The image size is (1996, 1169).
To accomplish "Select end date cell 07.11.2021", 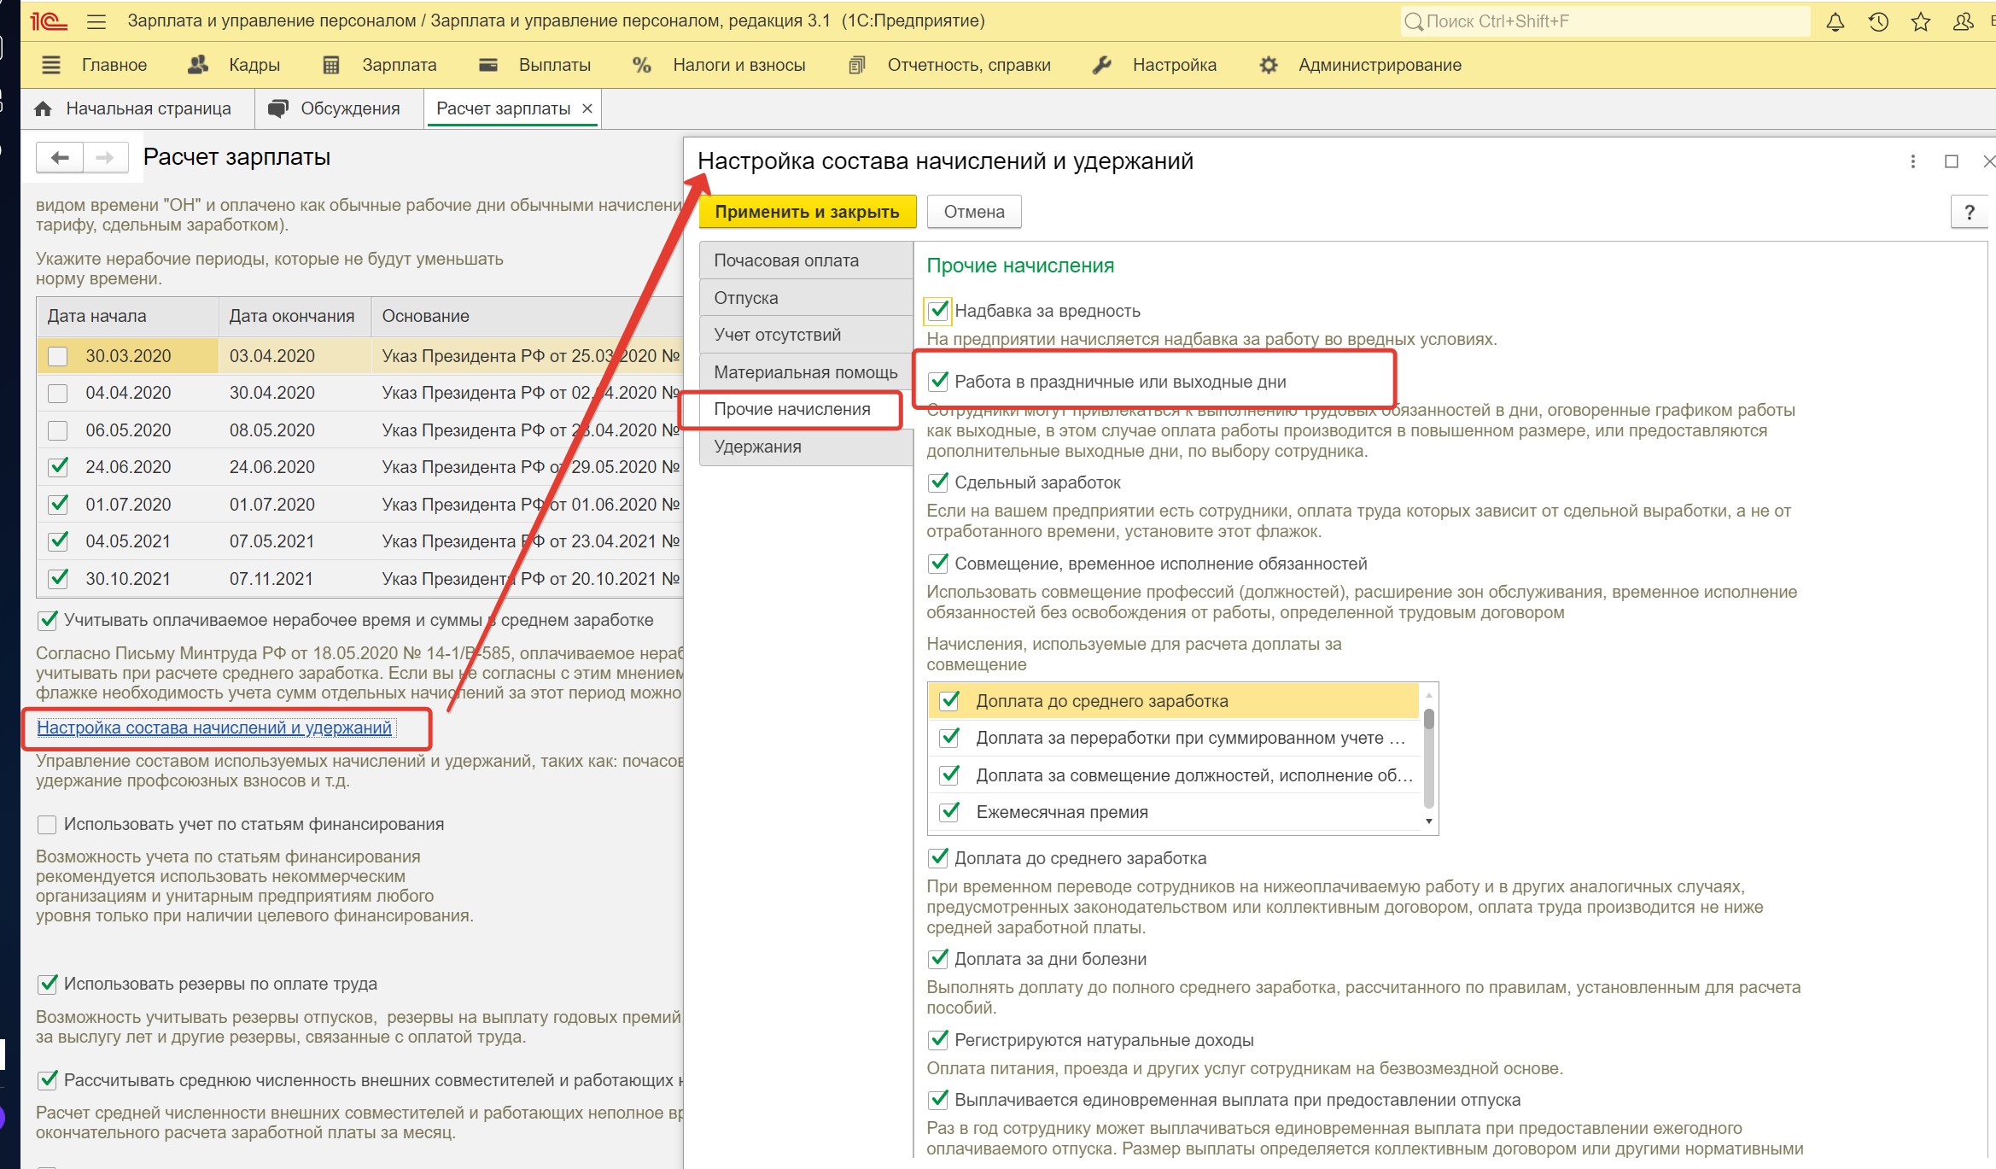I will tap(294, 579).
